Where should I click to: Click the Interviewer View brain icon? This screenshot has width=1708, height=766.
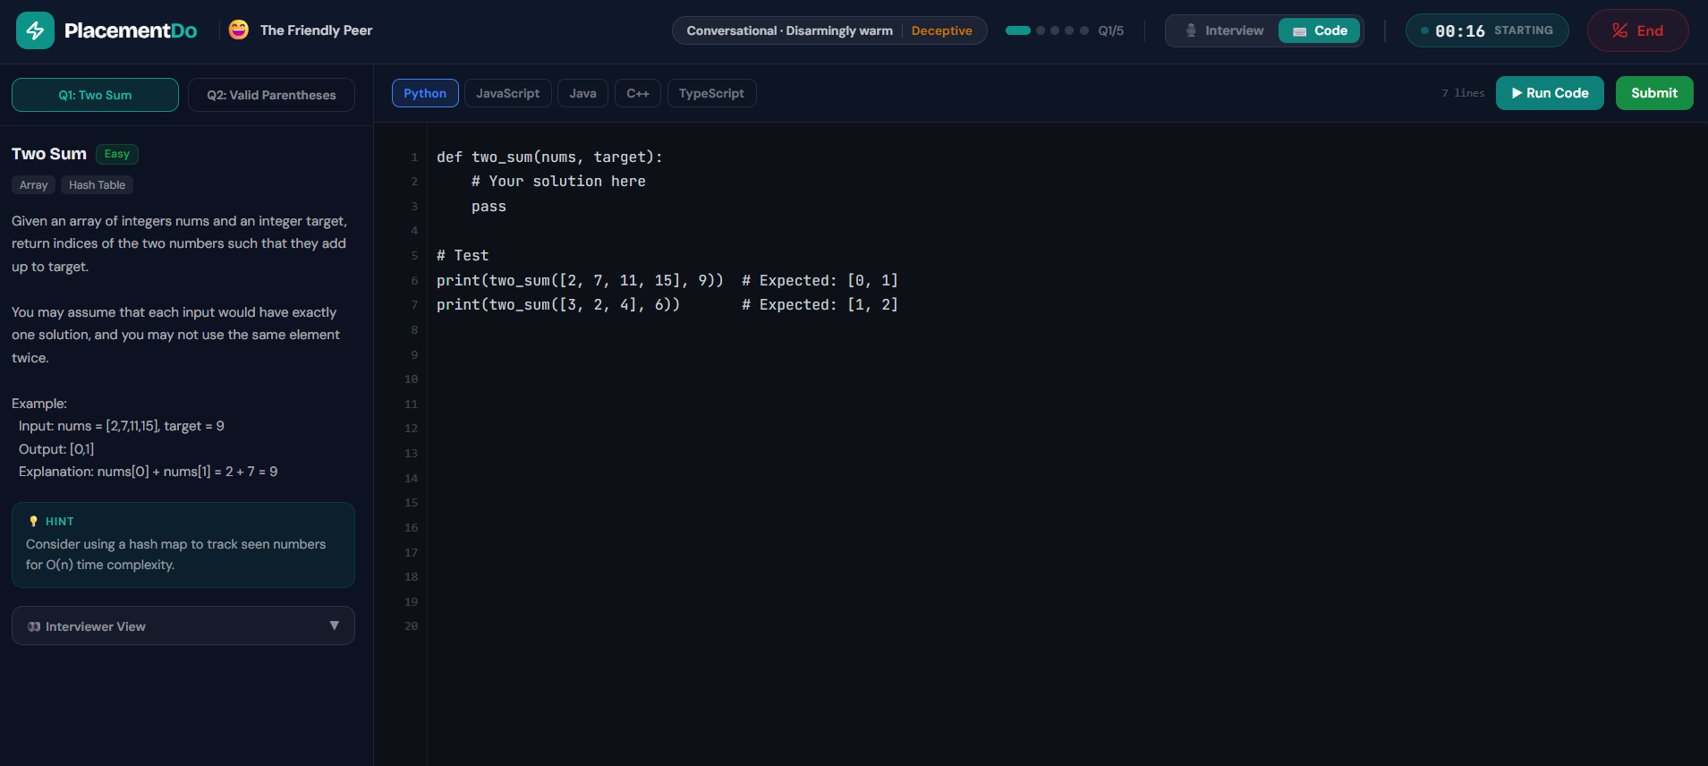coord(34,626)
